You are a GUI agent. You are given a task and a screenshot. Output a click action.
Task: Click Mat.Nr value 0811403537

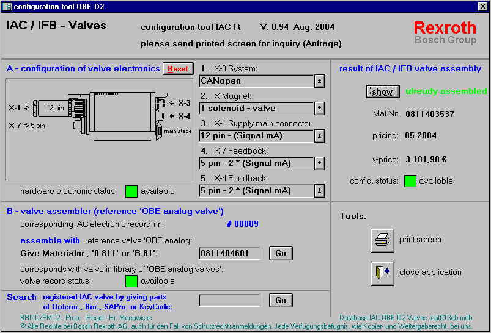(430, 114)
